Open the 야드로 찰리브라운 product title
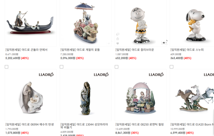Image resolution: width=214 pixels, height=136 pixels. [135, 50]
